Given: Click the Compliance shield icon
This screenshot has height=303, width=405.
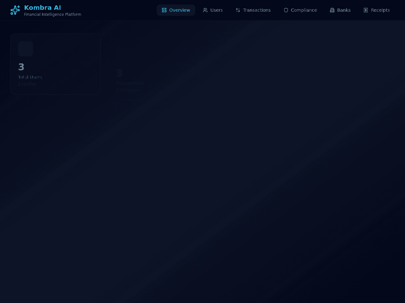Looking at the screenshot, I should [286, 10].
